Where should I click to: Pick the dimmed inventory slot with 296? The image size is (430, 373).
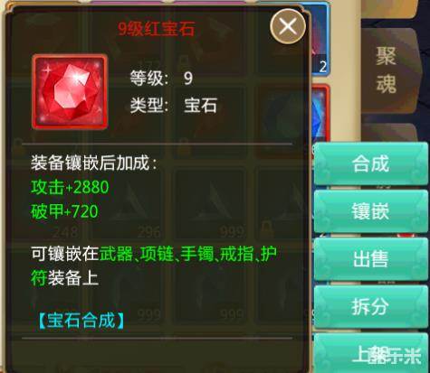coord(127,205)
